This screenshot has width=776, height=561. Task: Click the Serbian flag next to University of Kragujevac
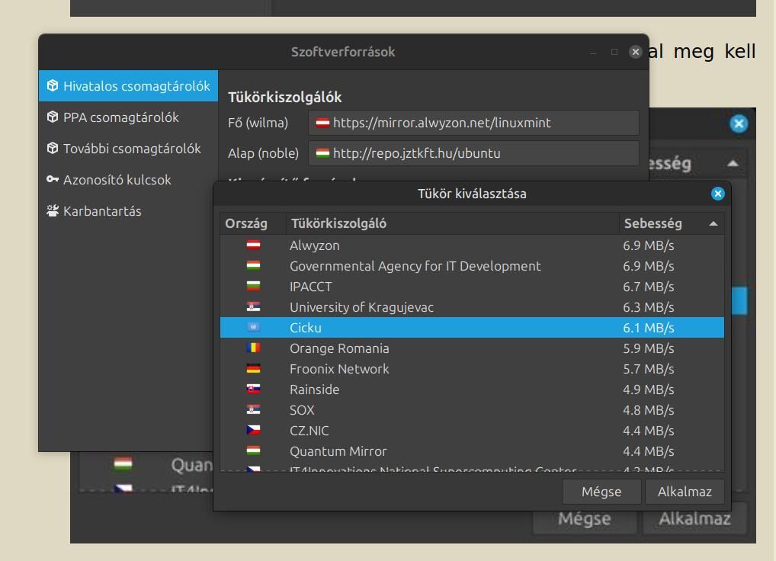click(253, 306)
